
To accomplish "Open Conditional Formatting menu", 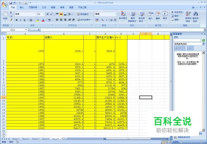I will [x=123, y=16].
